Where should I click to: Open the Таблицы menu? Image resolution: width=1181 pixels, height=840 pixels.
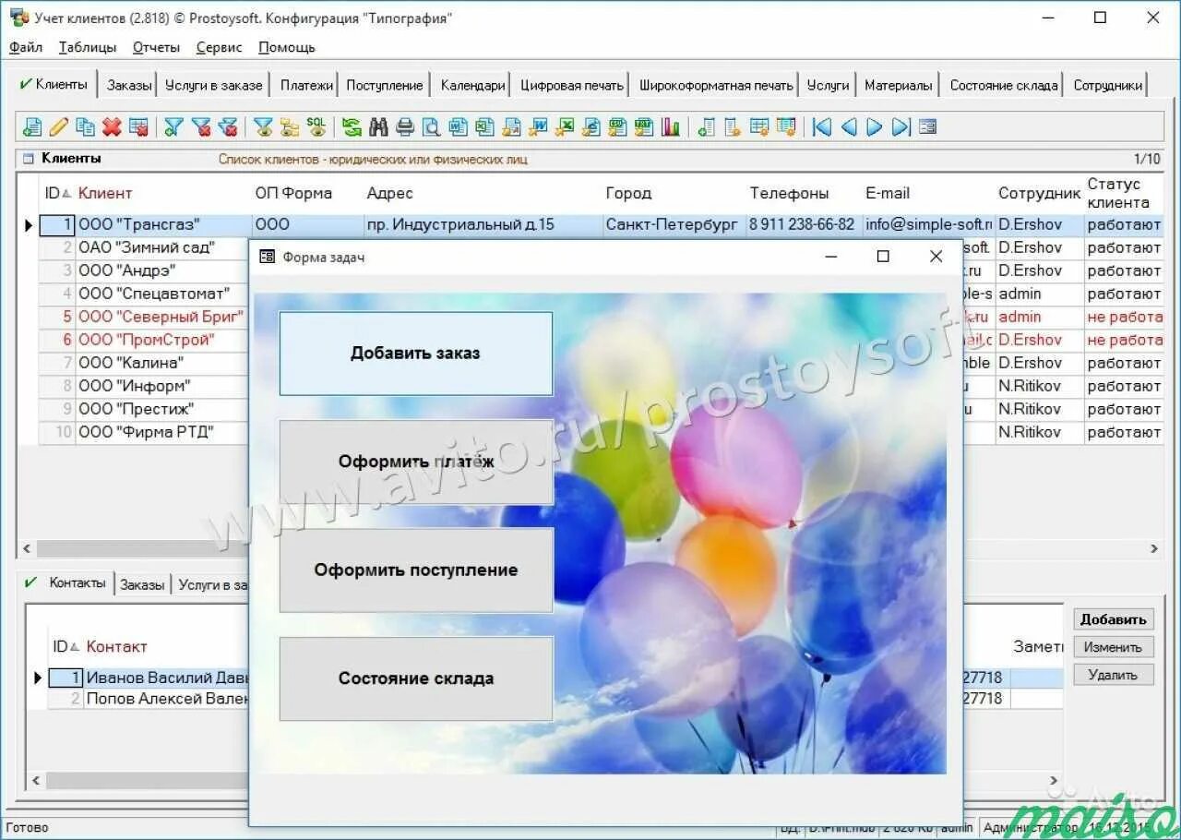(88, 47)
